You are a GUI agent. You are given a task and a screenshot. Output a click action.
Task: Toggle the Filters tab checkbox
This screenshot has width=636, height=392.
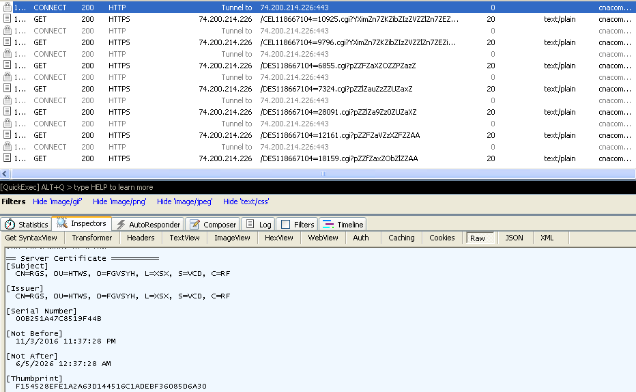(286, 225)
